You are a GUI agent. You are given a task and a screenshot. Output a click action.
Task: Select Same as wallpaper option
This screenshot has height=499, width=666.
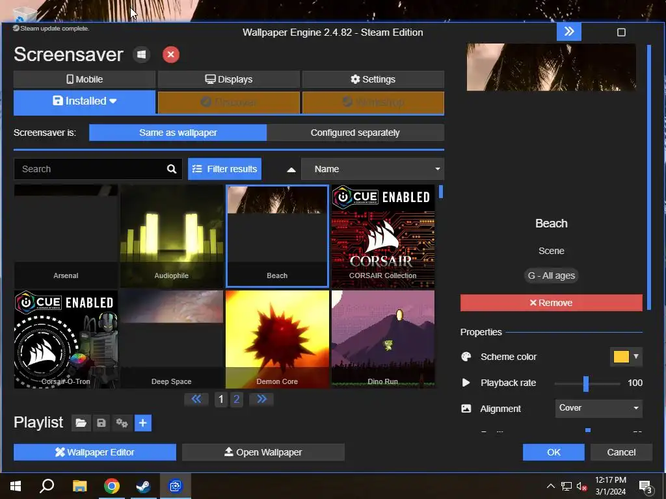[x=178, y=133]
